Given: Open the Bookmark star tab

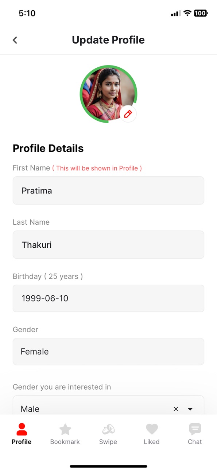Looking at the screenshot, I should 65,434.
